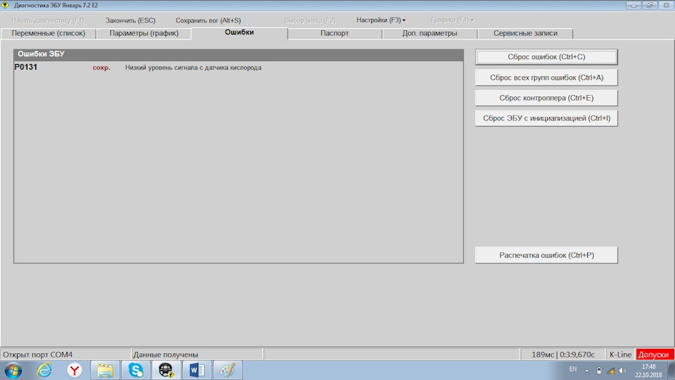Screen dimensions: 675x380
Task: Show hidden tray icons arrow
Action: [x=586, y=371]
